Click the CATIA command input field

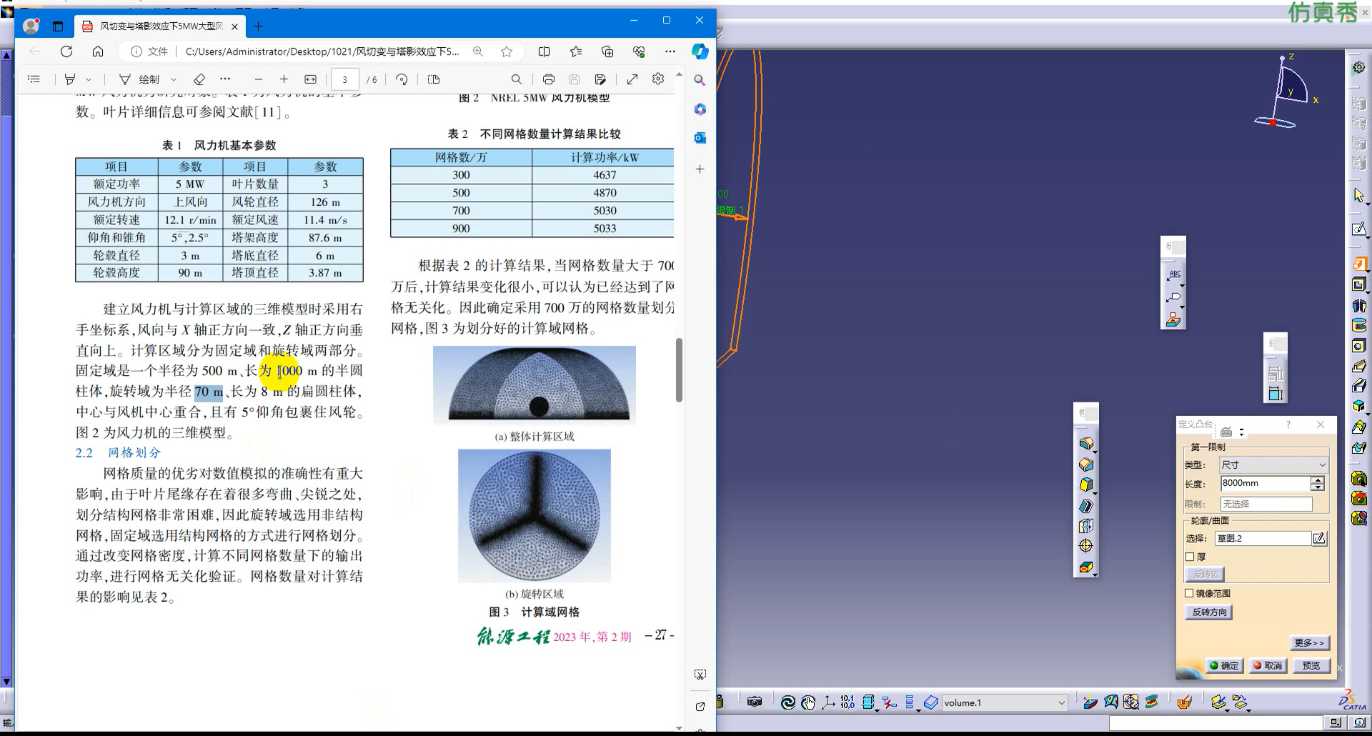tap(1216, 723)
